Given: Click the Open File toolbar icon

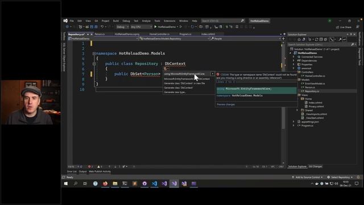Looking at the screenshot, I should point(87,27).
